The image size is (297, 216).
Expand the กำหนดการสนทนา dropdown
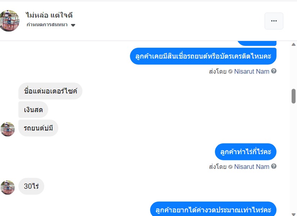pos(73,25)
